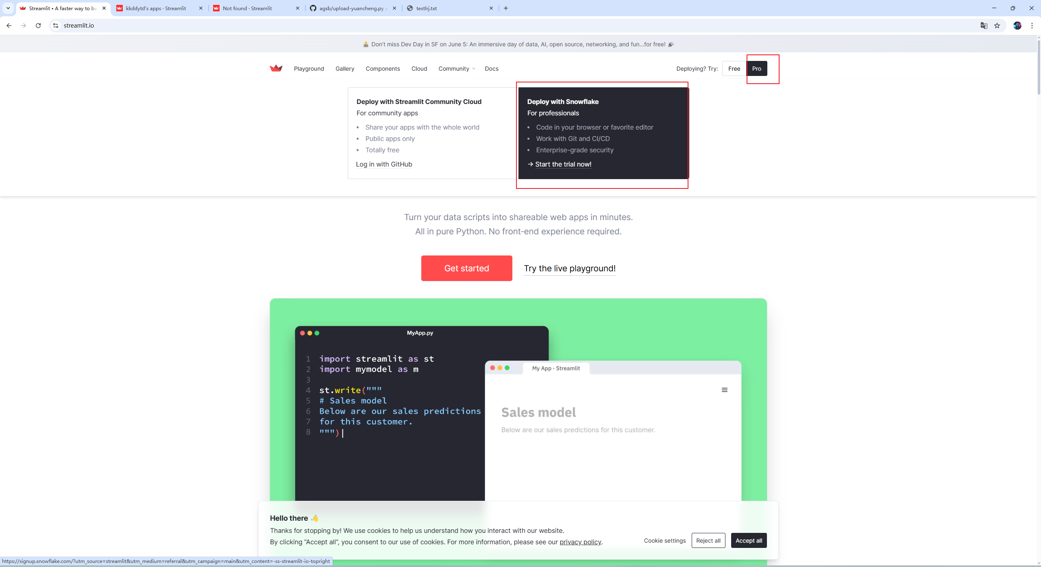Expand the Community dropdown menu
This screenshot has height=567, width=1041.
pyautogui.click(x=457, y=69)
